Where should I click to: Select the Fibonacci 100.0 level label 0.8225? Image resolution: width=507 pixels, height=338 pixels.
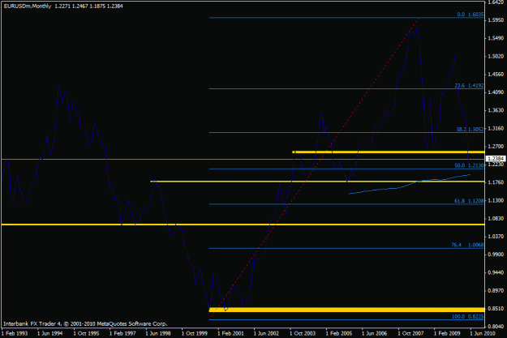click(x=467, y=317)
